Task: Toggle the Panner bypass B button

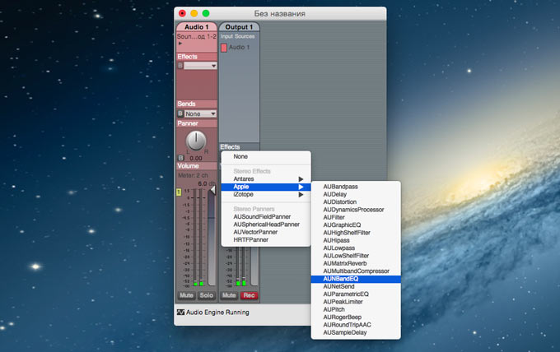Action: (180, 158)
